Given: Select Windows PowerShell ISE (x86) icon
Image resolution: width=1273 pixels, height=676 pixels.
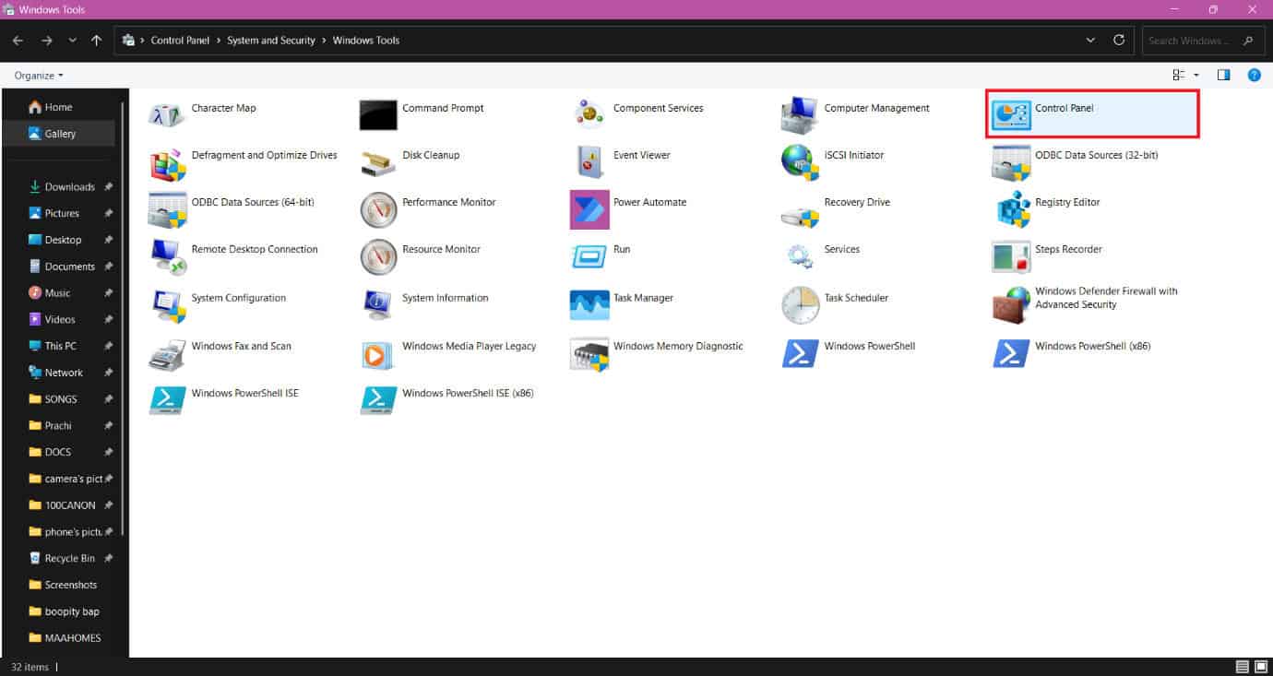Looking at the screenshot, I should 378,400.
